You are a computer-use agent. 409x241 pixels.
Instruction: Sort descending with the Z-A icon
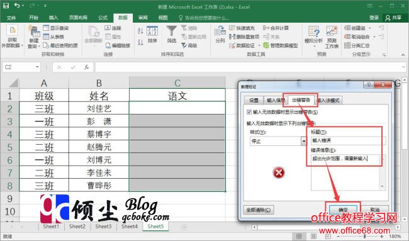click(140, 42)
